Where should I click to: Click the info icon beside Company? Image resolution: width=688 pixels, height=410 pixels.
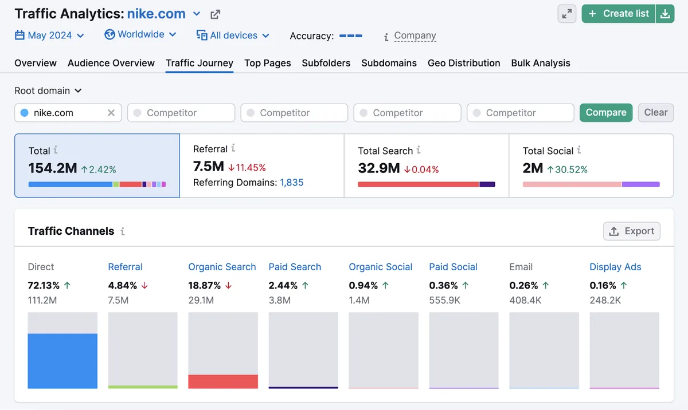(x=386, y=37)
